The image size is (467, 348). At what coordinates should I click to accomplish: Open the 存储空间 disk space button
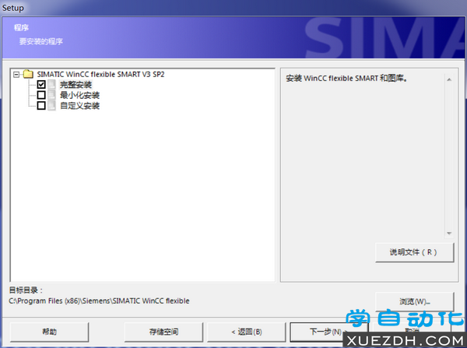click(x=163, y=332)
